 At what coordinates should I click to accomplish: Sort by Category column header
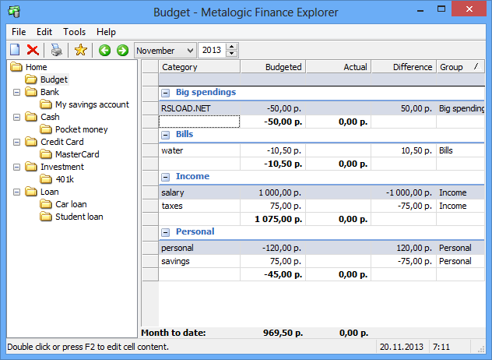tap(199, 67)
